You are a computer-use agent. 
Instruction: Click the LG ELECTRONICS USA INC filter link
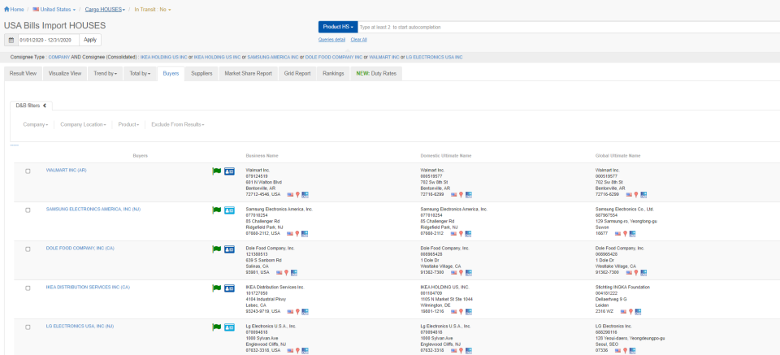(434, 57)
